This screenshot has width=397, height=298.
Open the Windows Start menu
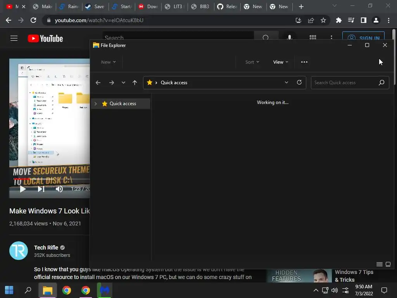coord(9,290)
